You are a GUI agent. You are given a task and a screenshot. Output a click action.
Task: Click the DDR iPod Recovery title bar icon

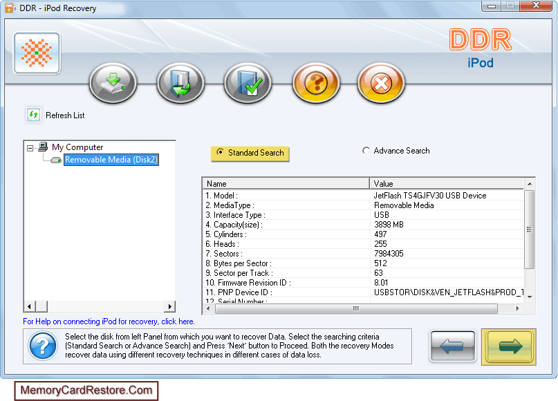[10, 8]
